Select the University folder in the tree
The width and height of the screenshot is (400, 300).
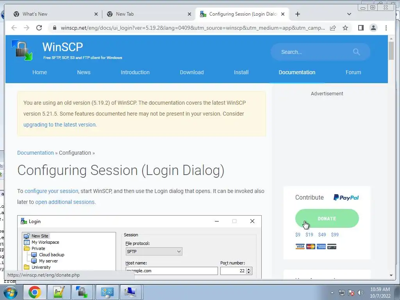pyautogui.click(x=37, y=267)
